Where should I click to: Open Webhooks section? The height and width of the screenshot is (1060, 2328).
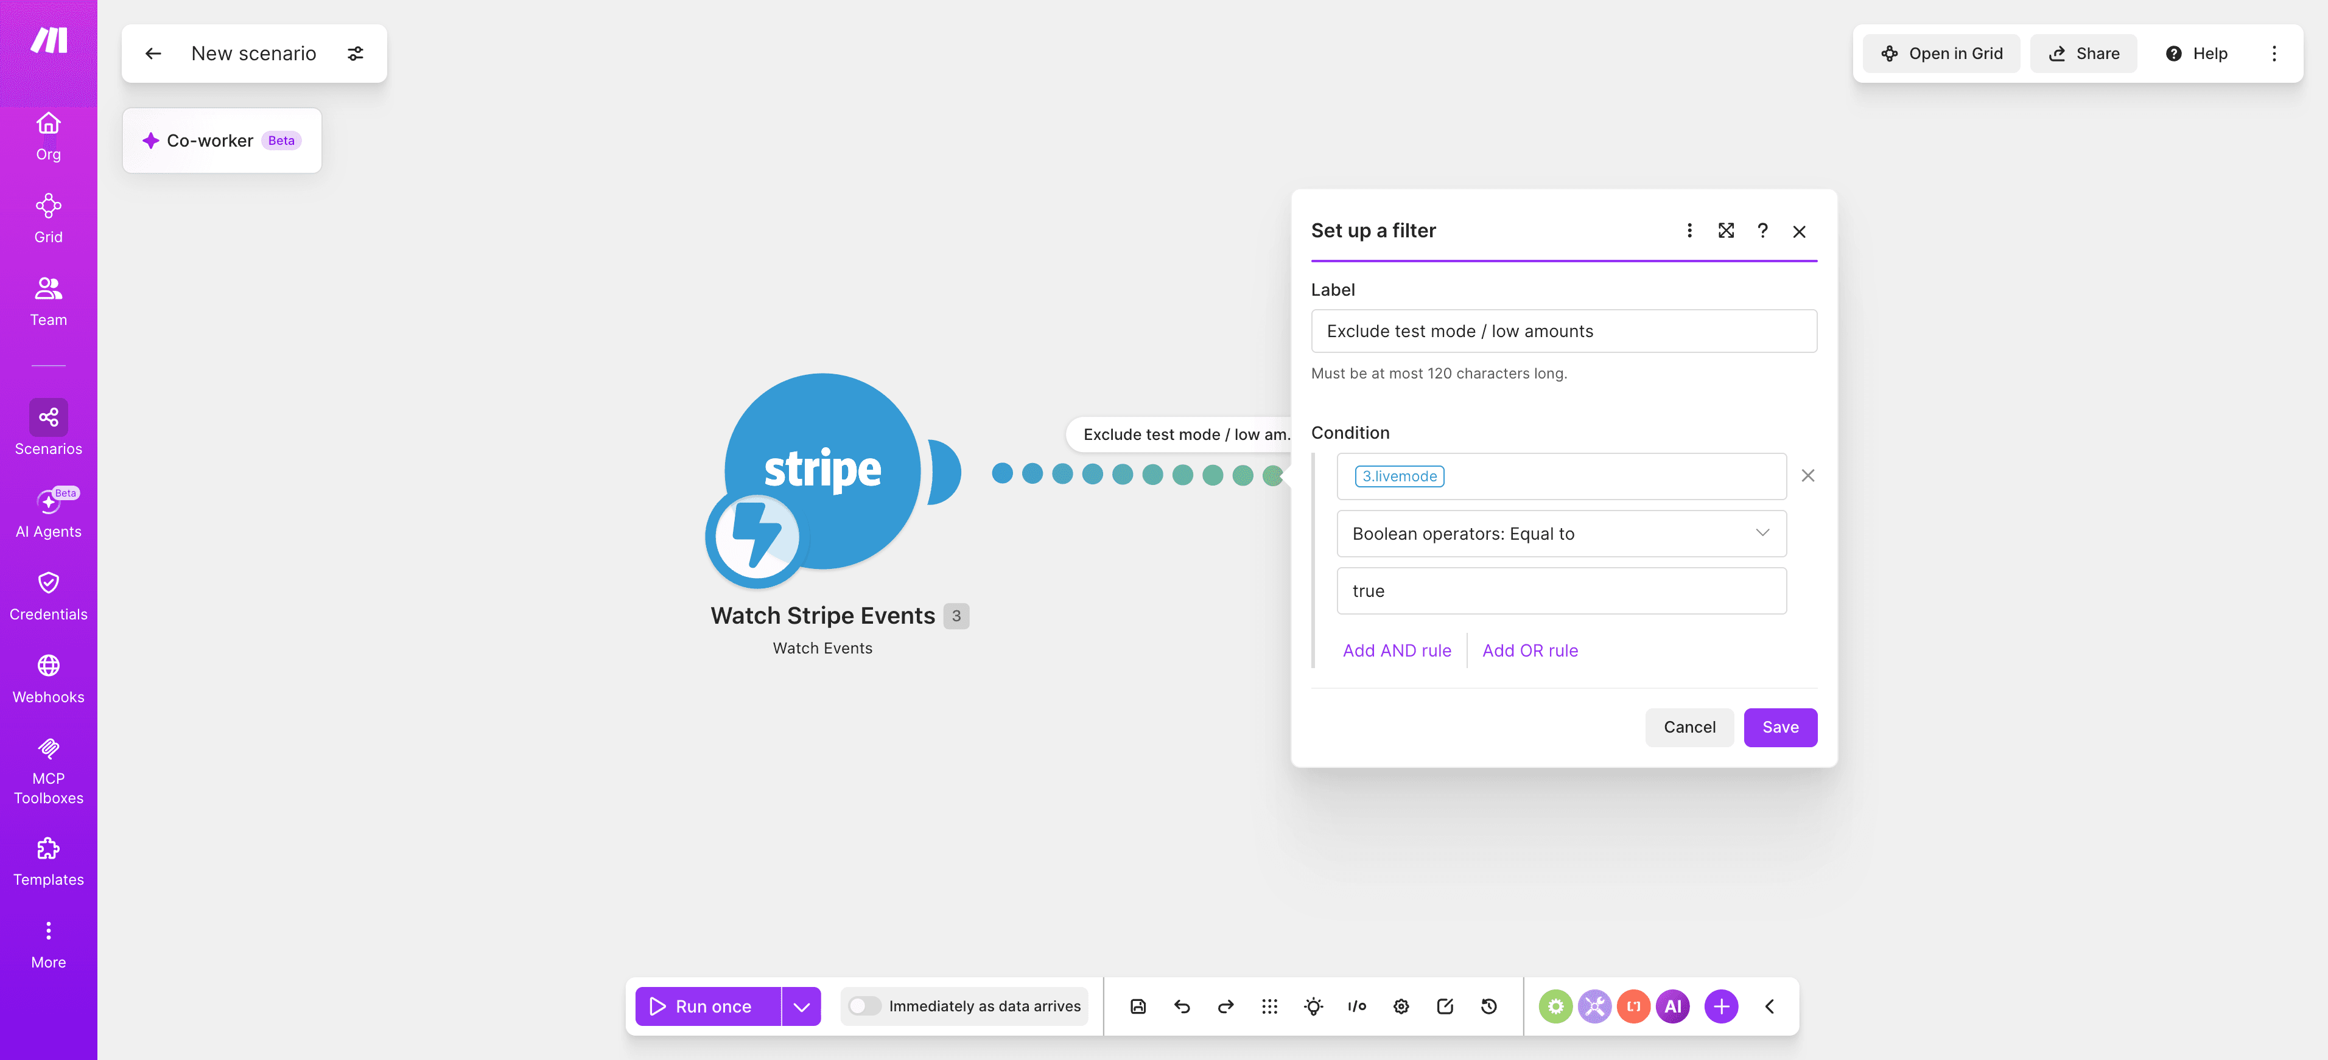pos(49,678)
